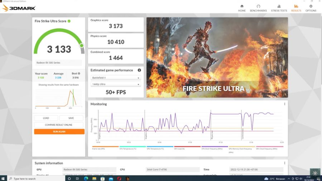This screenshot has width=322, height=181.
Task: Toggle GPU Load (%) graph series
Action: 187,148
